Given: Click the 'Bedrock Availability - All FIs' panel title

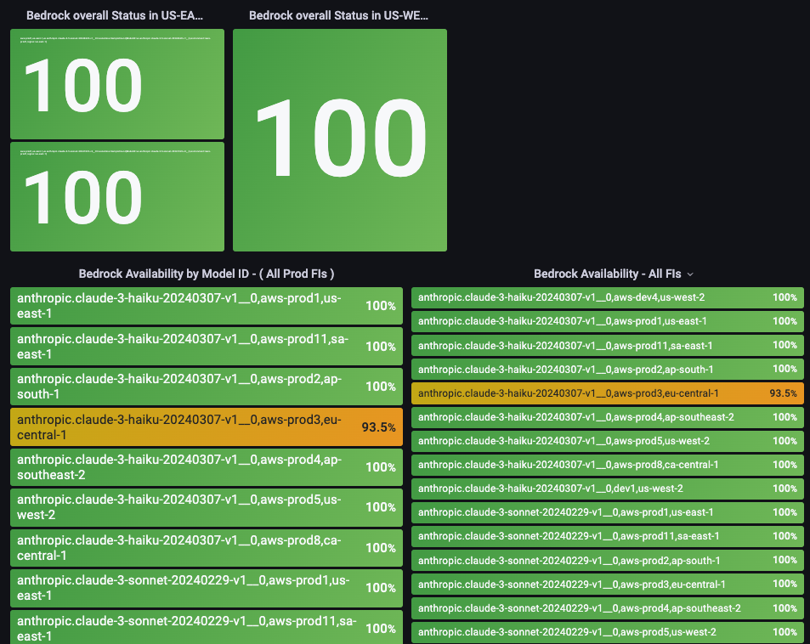Looking at the screenshot, I should [x=607, y=274].
